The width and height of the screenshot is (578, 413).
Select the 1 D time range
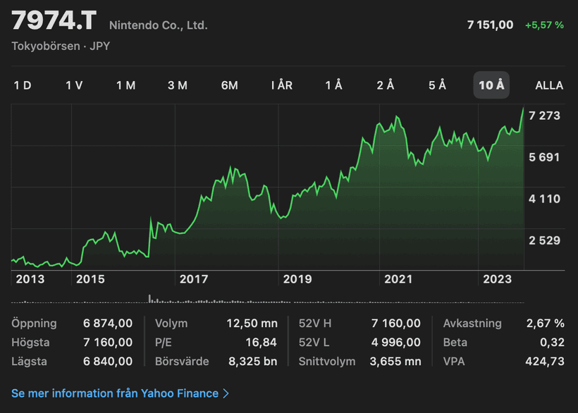click(23, 85)
